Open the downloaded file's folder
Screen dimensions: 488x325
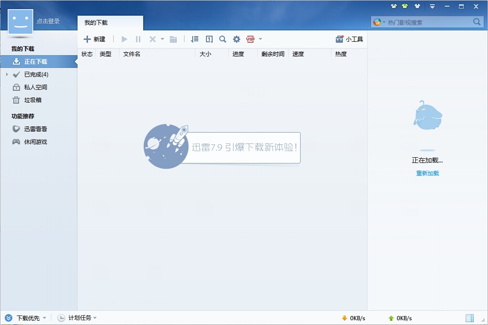pyautogui.click(x=173, y=39)
